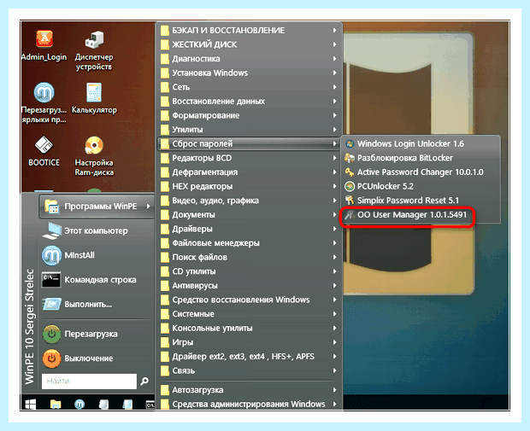This screenshot has height=431, width=530.
Task: Open the CD утилиты menu folder
Action: point(249,271)
